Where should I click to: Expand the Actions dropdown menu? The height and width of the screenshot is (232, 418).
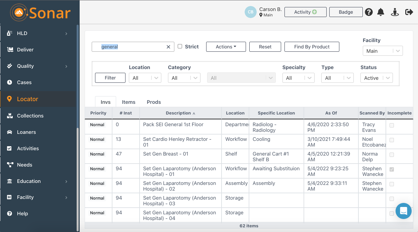pyautogui.click(x=226, y=47)
